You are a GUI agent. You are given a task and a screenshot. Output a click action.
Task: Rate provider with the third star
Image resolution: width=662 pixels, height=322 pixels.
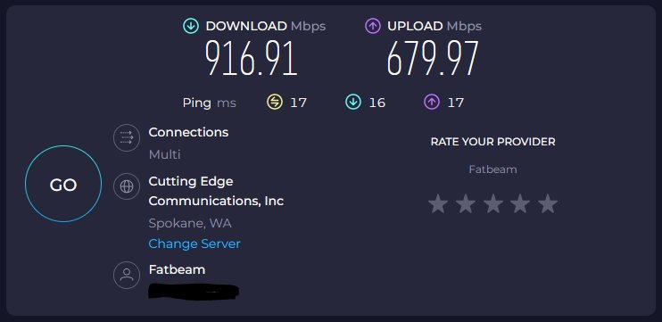pyautogui.click(x=493, y=204)
